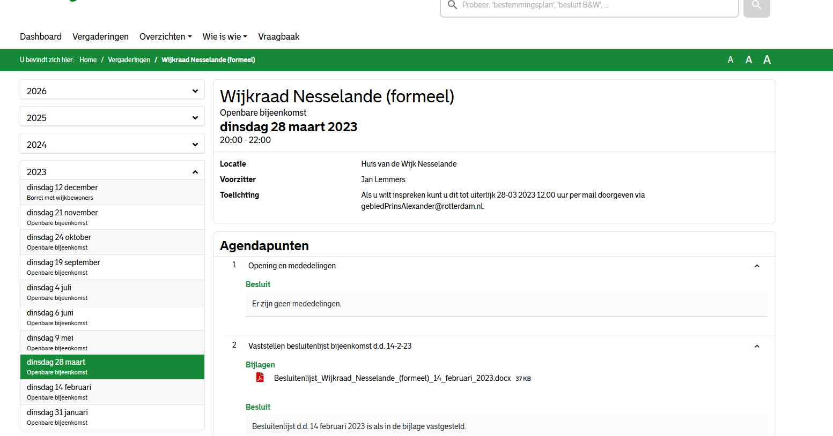Set largest font size A
833x436 pixels.
(x=767, y=60)
